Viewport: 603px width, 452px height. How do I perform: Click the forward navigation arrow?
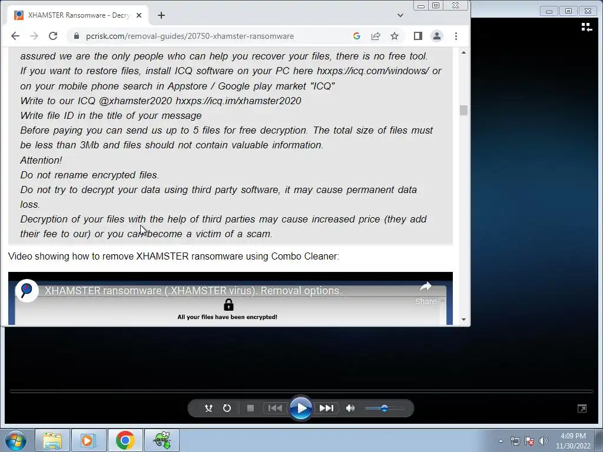[x=34, y=36]
